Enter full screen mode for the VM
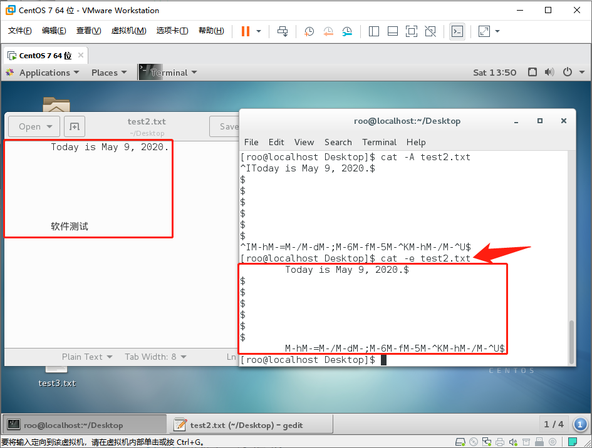 coord(412,31)
